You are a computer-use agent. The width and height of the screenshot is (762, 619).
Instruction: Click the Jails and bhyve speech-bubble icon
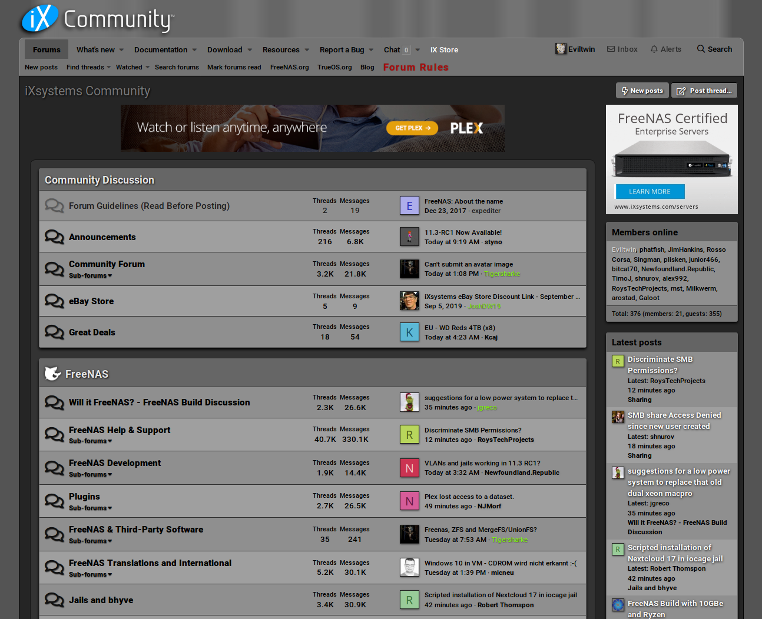click(54, 600)
